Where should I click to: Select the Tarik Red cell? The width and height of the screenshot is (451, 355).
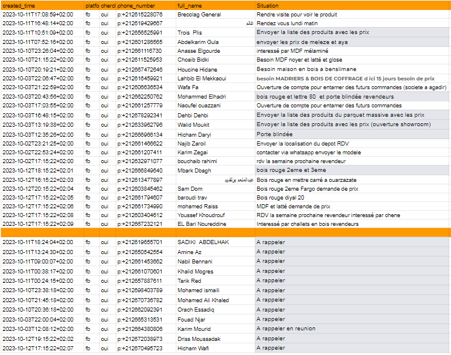click(x=216, y=281)
